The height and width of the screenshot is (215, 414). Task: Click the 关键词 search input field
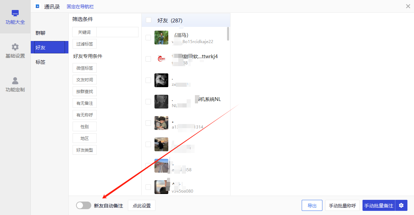117,32
